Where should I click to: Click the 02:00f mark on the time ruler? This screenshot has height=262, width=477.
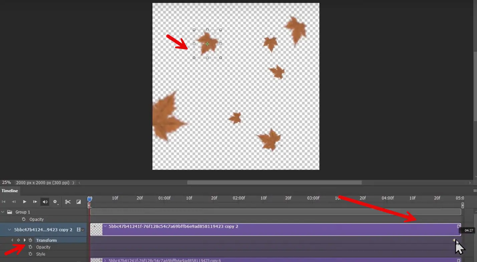[239, 198]
